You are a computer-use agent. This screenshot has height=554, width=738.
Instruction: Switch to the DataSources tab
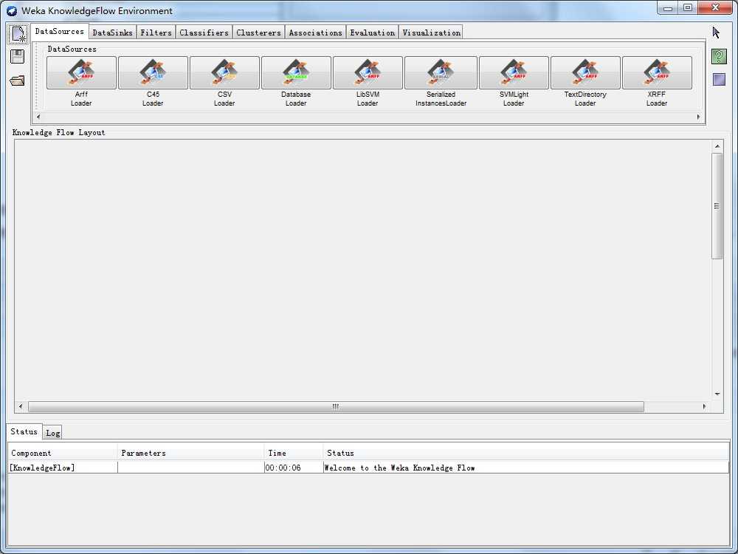(x=59, y=32)
